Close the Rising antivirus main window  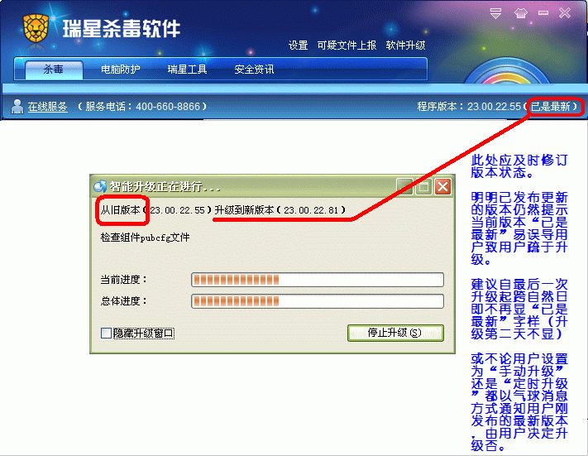click(565, 13)
